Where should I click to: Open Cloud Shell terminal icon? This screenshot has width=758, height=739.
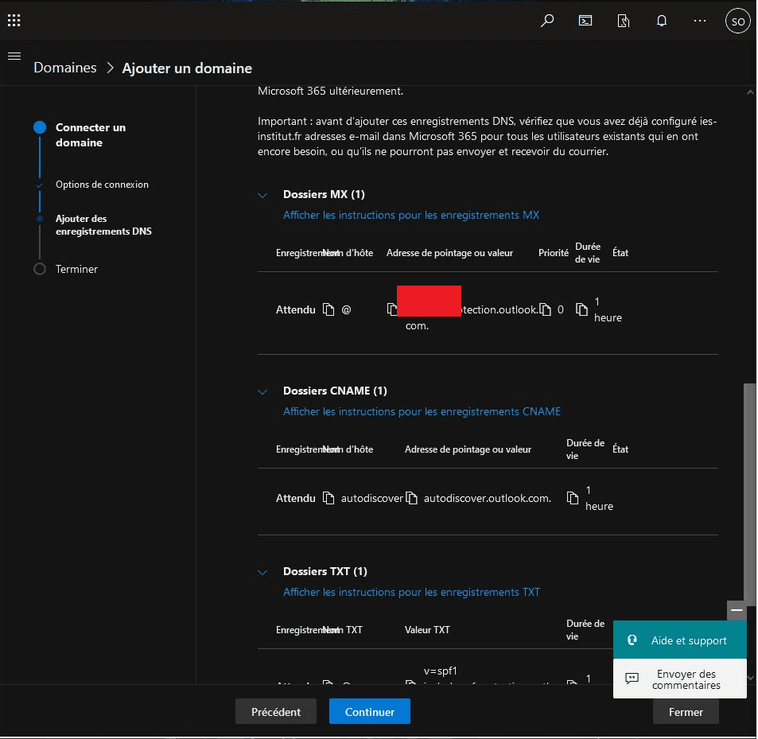(585, 21)
